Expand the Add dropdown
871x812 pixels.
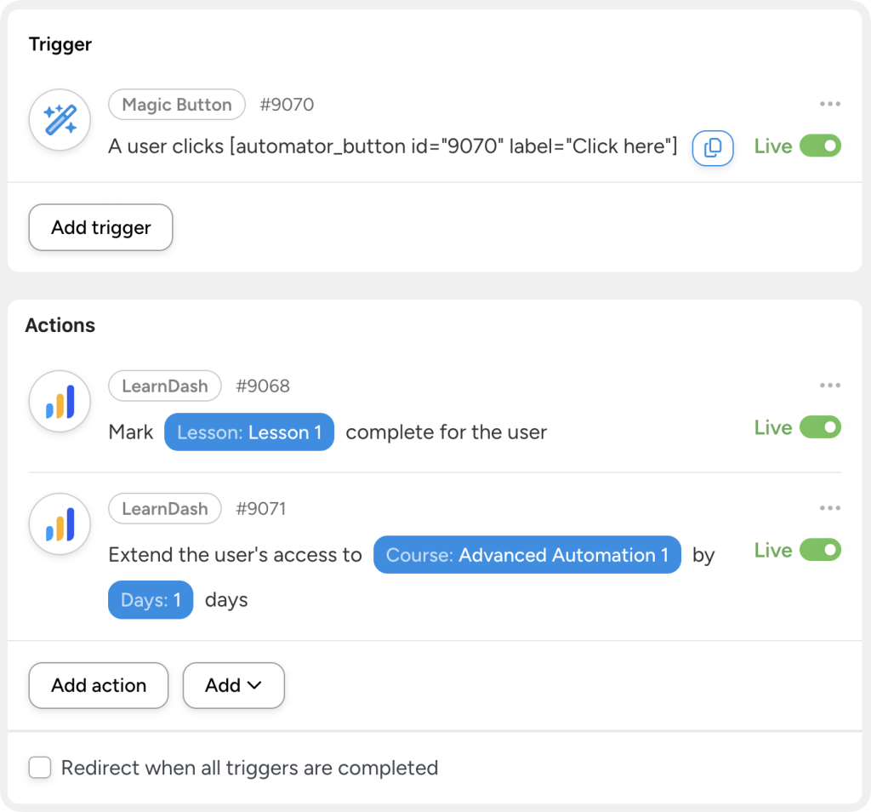tap(233, 685)
